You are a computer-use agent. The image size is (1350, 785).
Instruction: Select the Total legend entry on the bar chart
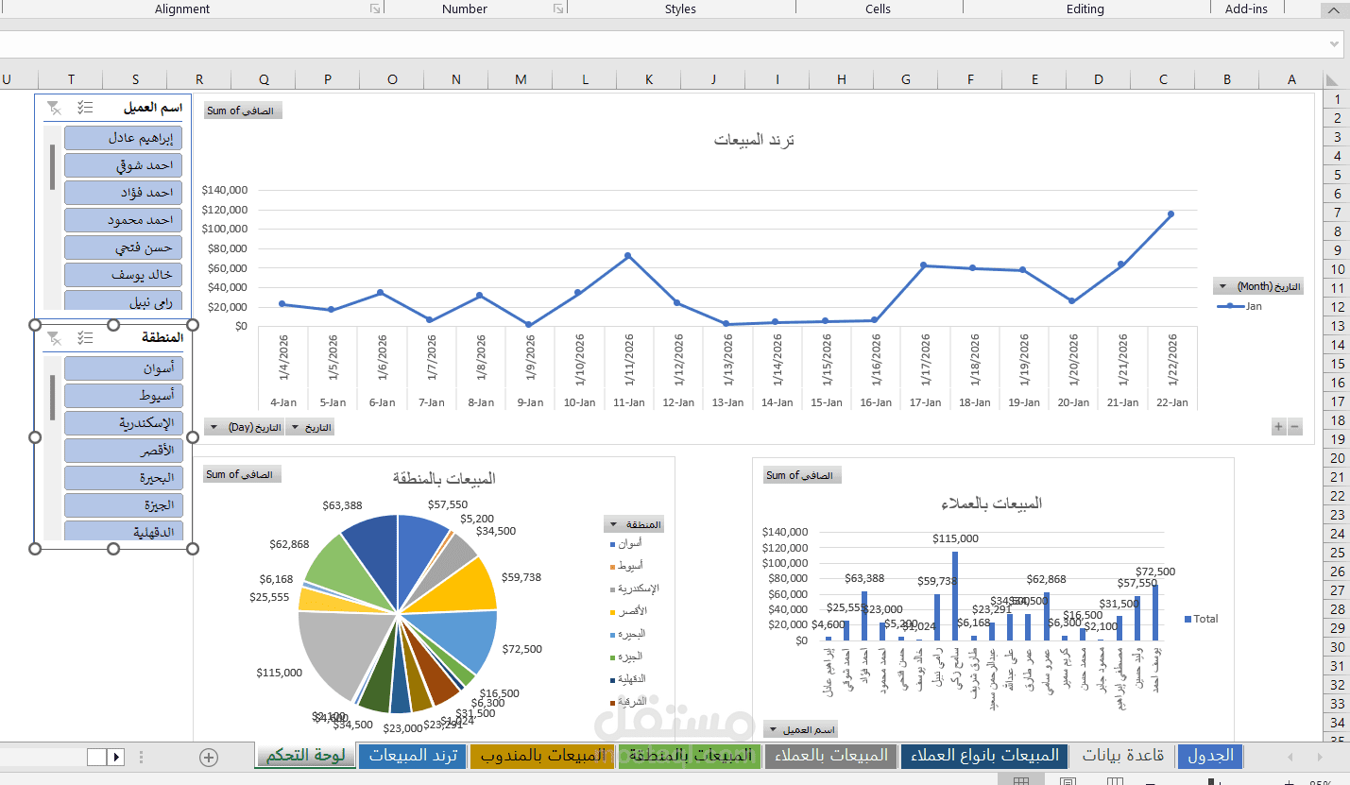coord(1201,619)
